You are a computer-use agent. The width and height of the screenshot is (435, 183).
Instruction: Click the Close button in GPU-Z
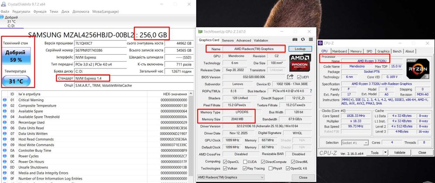[x=303, y=177]
